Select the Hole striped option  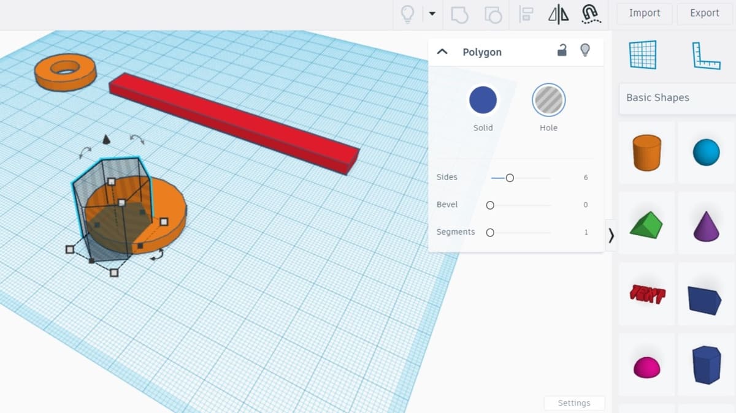[548, 100]
